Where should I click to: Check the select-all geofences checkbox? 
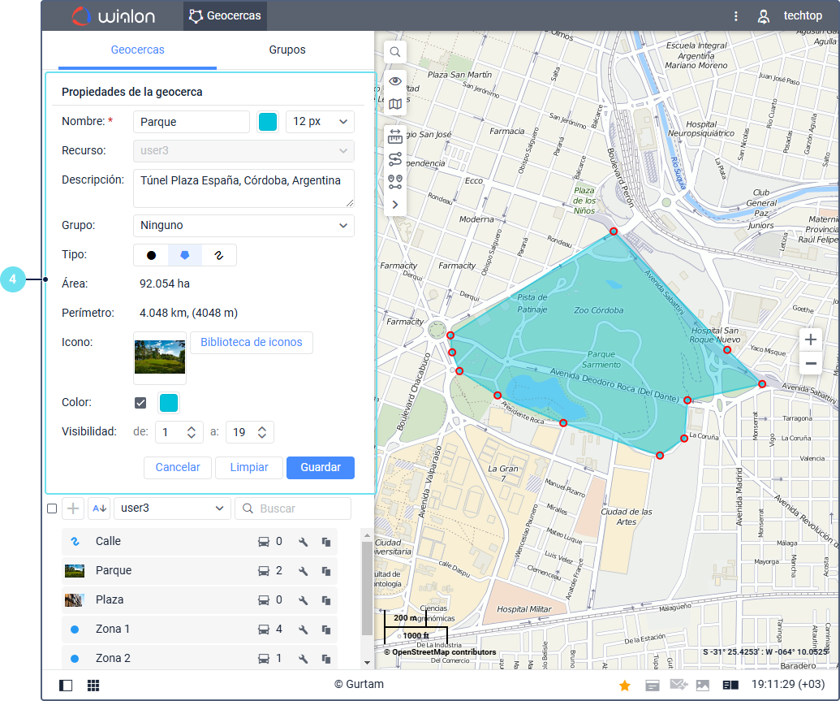[x=52, y=508]
